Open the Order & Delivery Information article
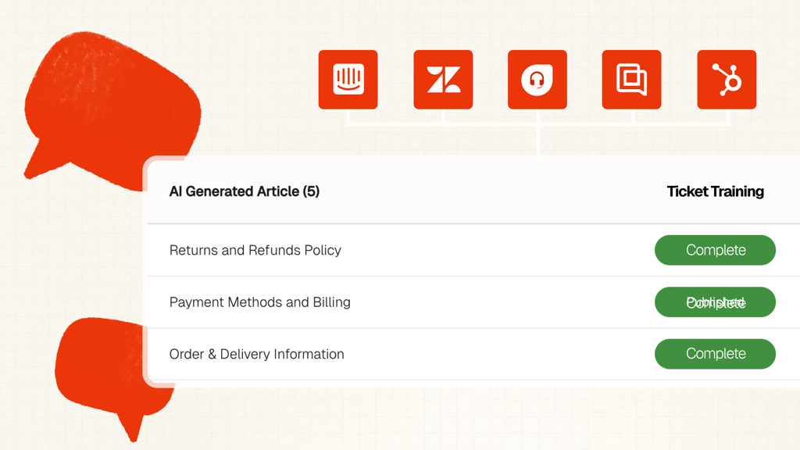The image size is (800, 450). tap(256, 354)
